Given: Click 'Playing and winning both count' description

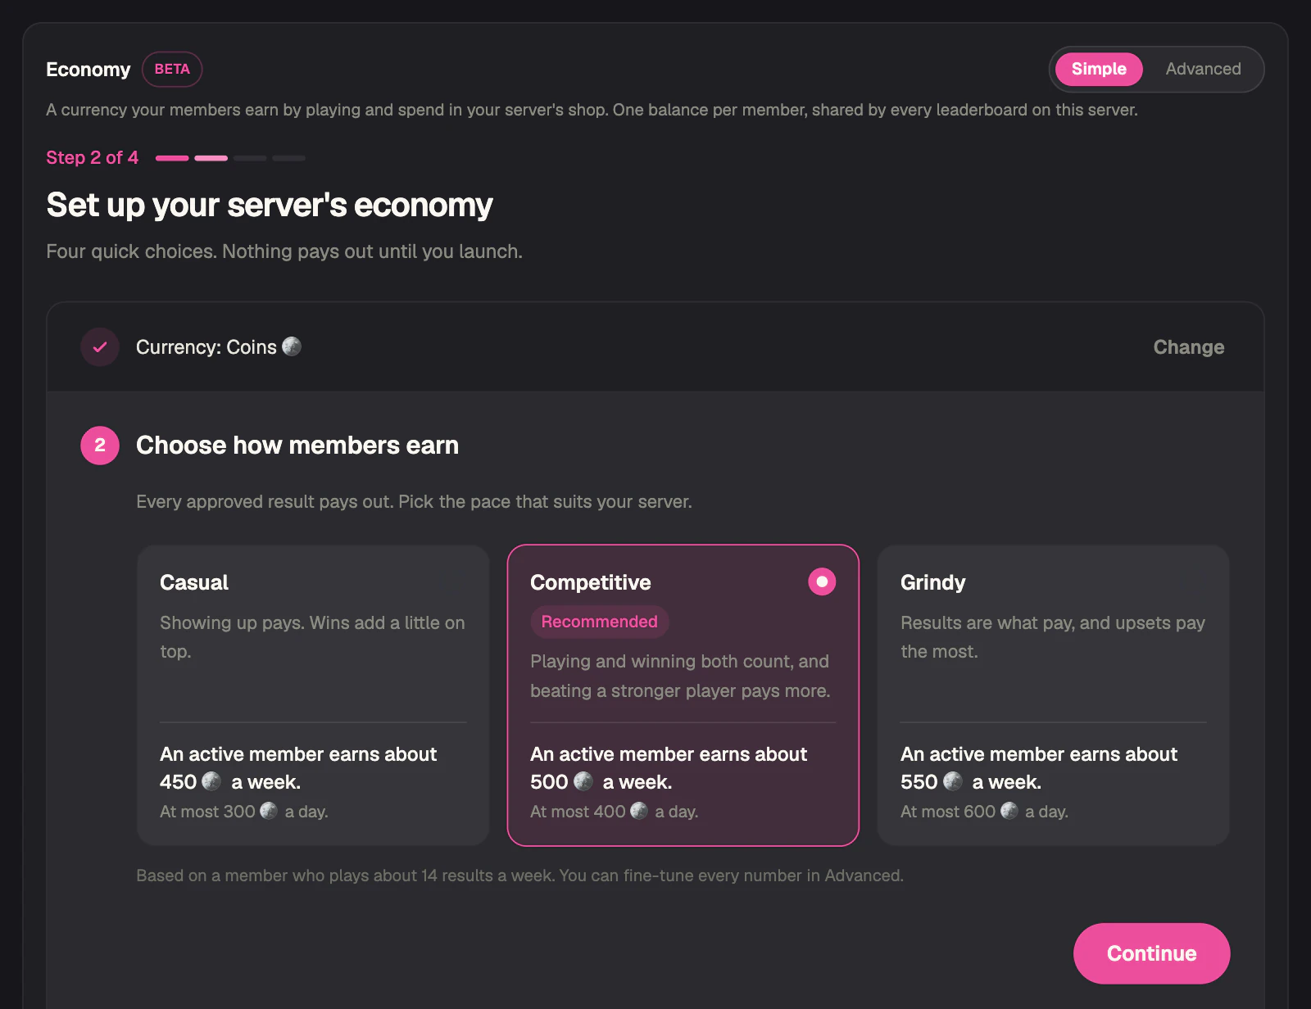Looking at the screenshot, I should tap(680, 676).
